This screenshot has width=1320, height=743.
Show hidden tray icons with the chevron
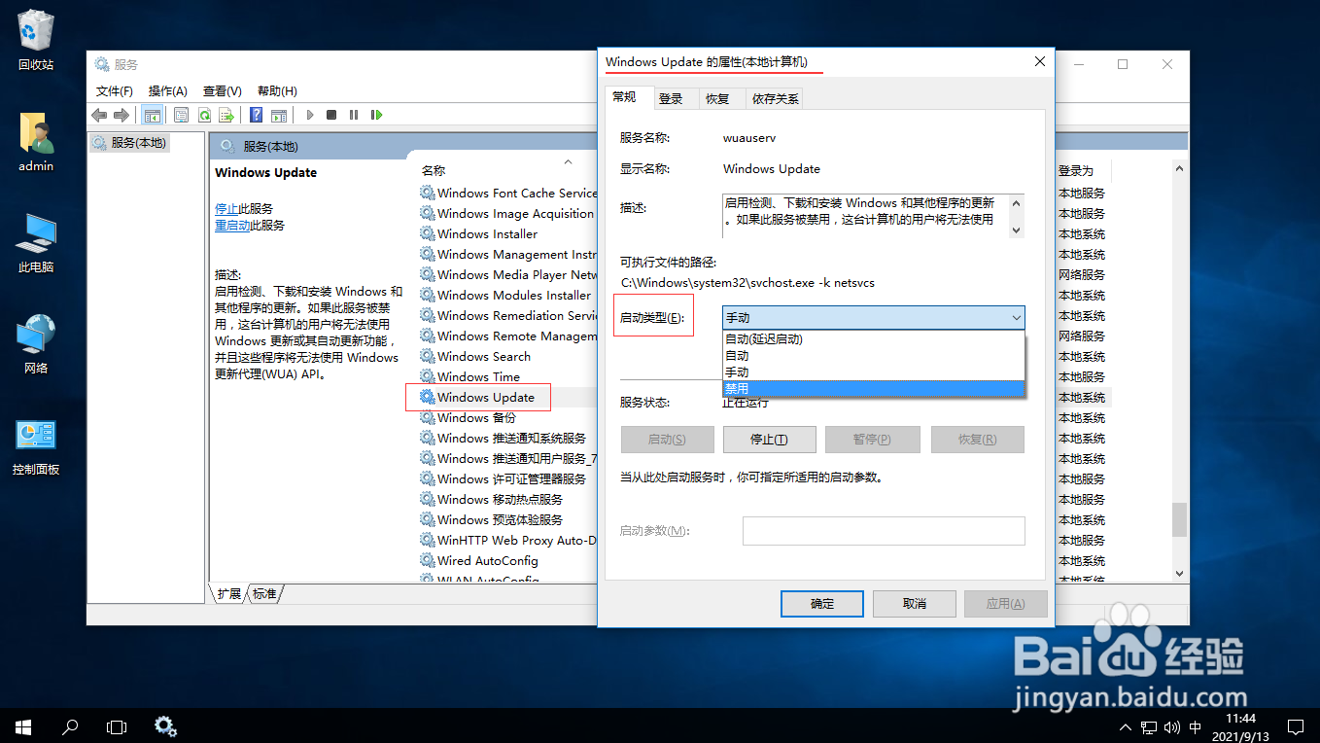pos(1125,726)
